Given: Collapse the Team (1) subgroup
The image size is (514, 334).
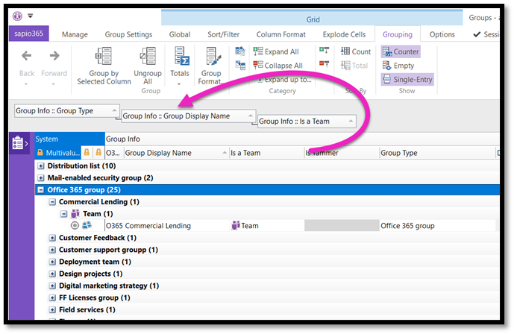Looking at the screenshot, I should click(x=64, y=214).
